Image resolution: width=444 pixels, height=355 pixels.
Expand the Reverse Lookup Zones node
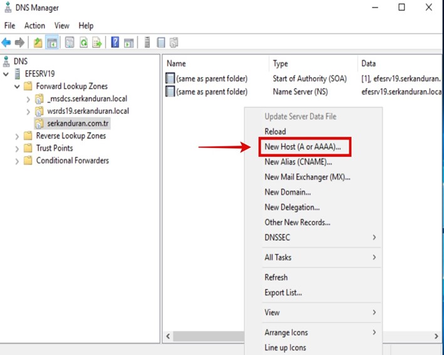tap(17, 136)
